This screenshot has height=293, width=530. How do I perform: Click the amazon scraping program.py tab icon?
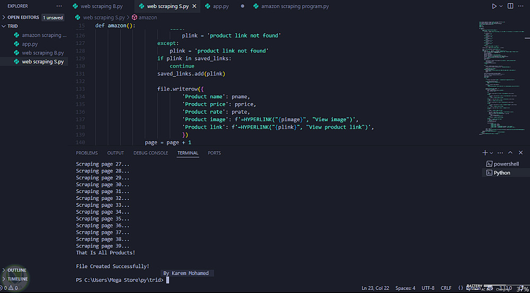click(256, 6)
